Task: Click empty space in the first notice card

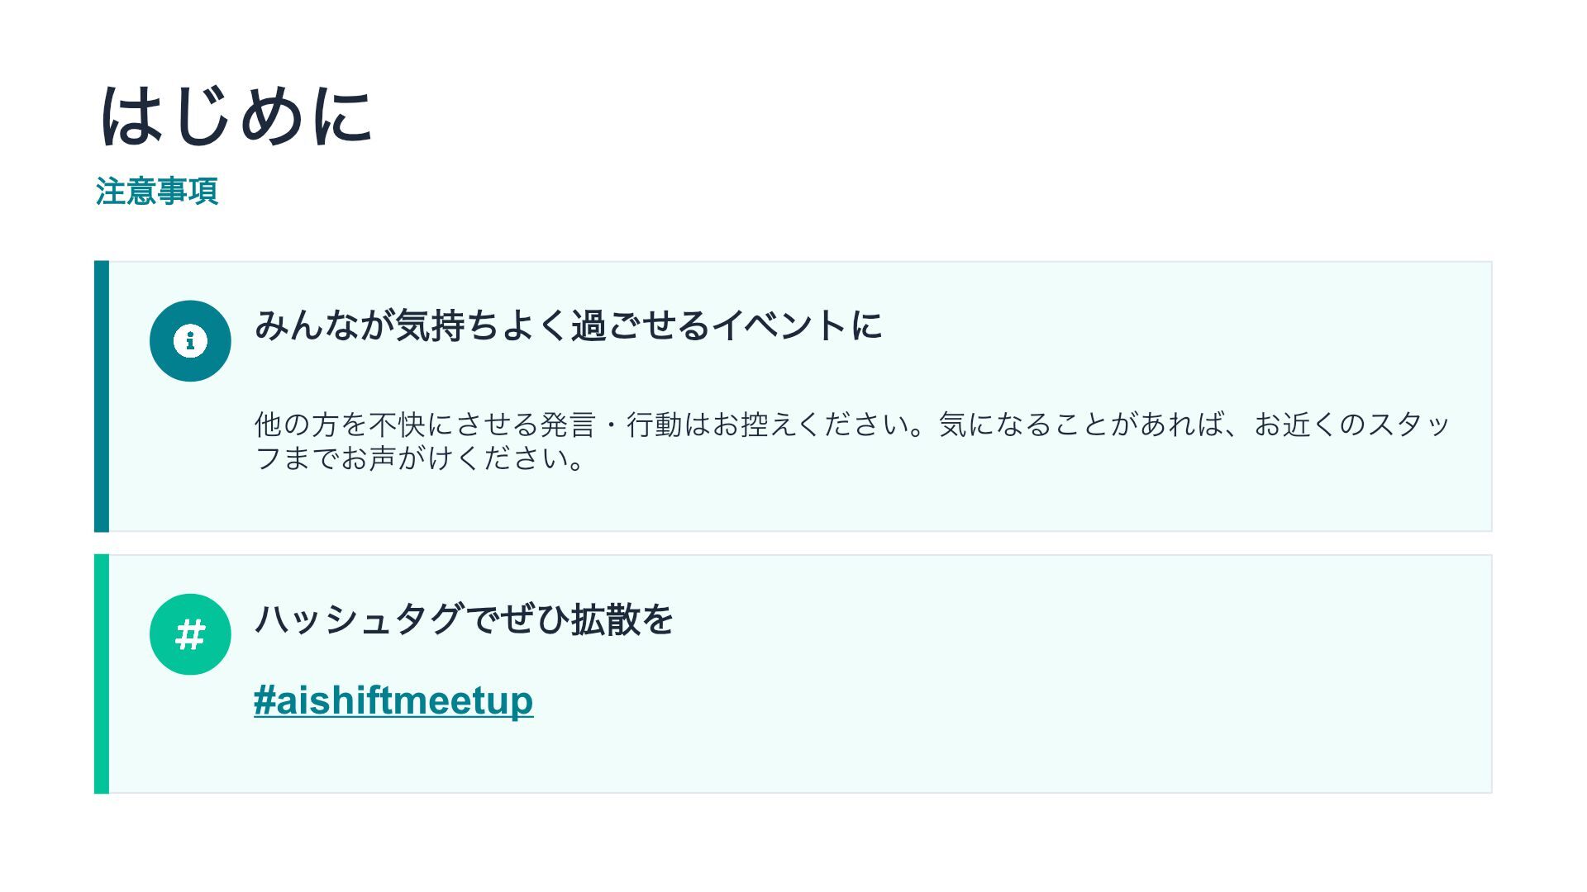Action: pos(1157,330)
